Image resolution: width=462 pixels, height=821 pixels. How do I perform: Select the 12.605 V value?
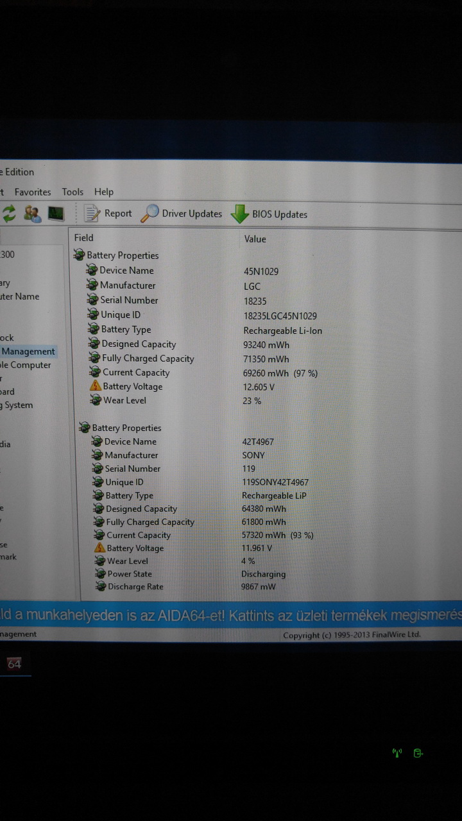(x=259, y=387)
